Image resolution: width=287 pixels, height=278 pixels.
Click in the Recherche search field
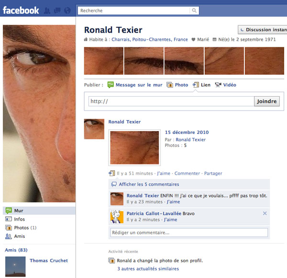pyautogui.click(x=134, y=11)
